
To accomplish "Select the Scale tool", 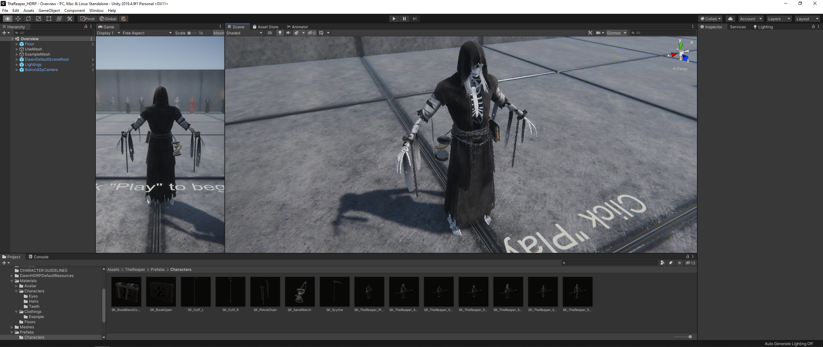I will pyautogui.click(x=38, y=19).
